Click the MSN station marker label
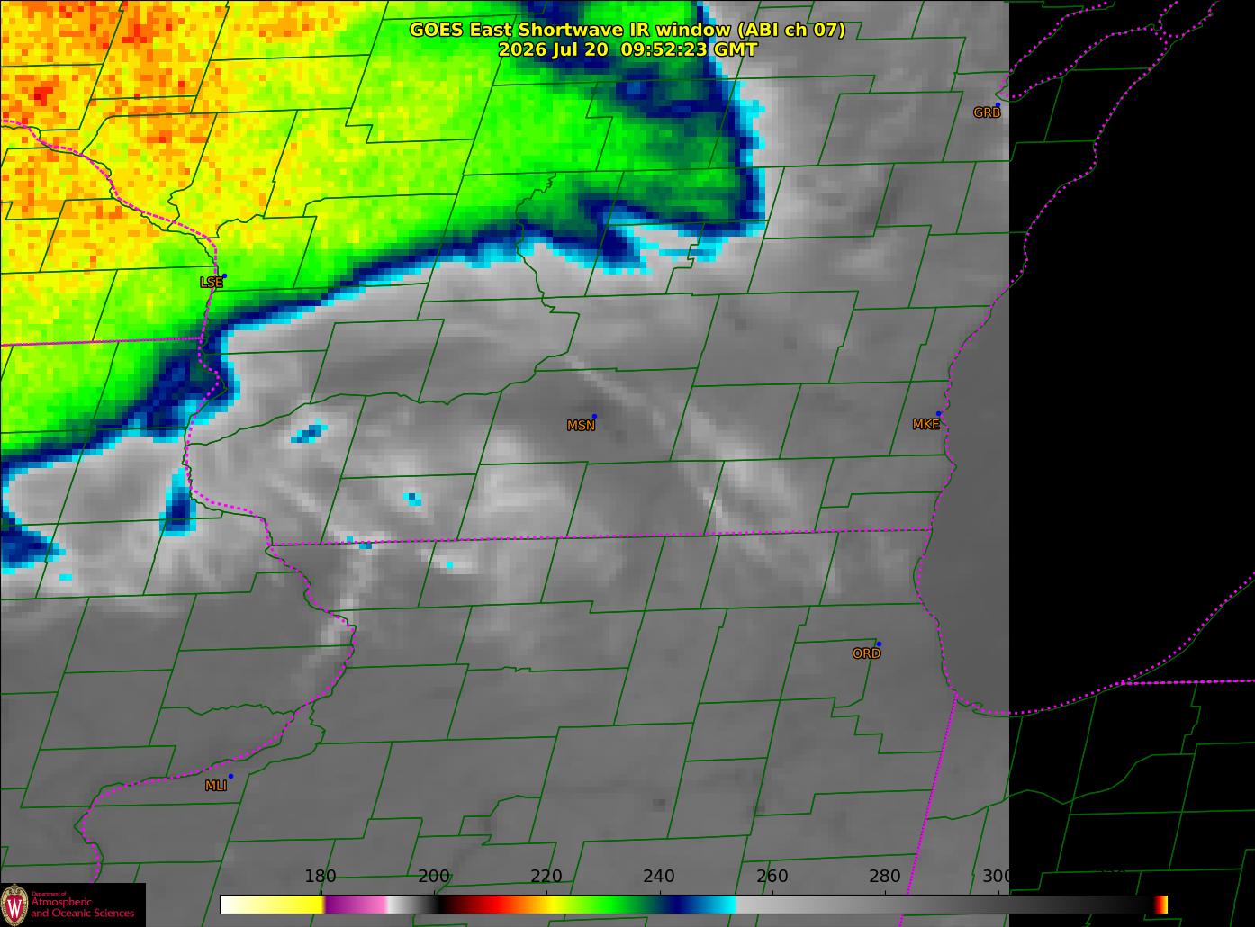The image size is (1255, 927). pos(581,426)
